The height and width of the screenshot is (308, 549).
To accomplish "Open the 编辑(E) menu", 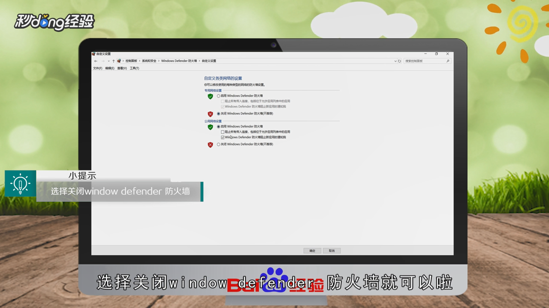I will (x=110, y=68).
